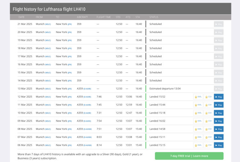Open JFK airport link in 06 Mar 2025 row

click(70, 145)
